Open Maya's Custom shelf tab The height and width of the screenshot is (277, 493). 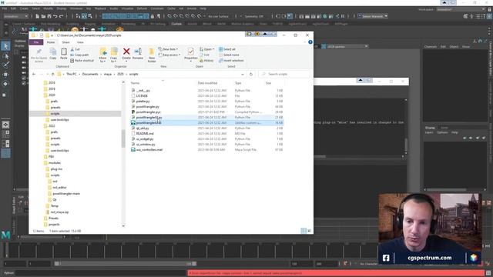click(176, 24)
